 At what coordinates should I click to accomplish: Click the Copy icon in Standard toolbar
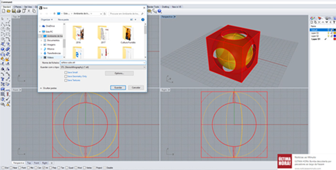(34, 11)
